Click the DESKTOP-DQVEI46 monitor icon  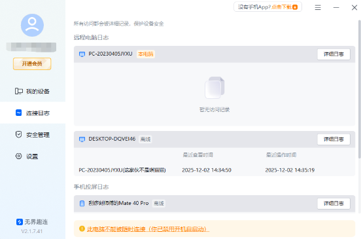coord(82,139)
